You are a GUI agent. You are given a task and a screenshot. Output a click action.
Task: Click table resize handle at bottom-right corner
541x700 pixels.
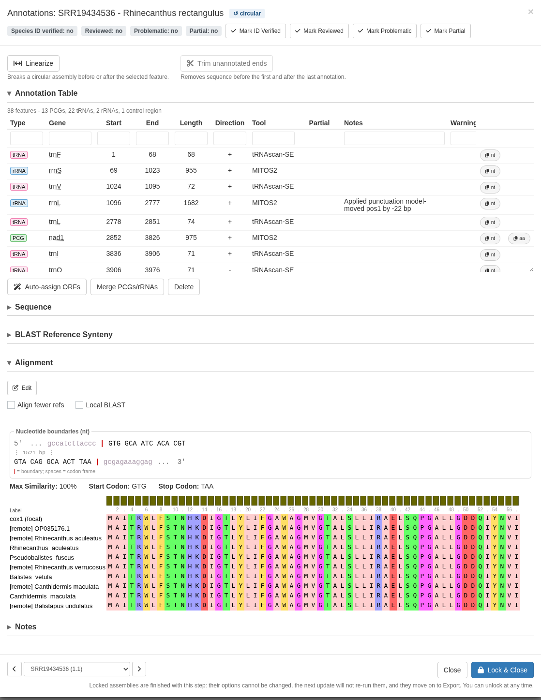(531, 269)
